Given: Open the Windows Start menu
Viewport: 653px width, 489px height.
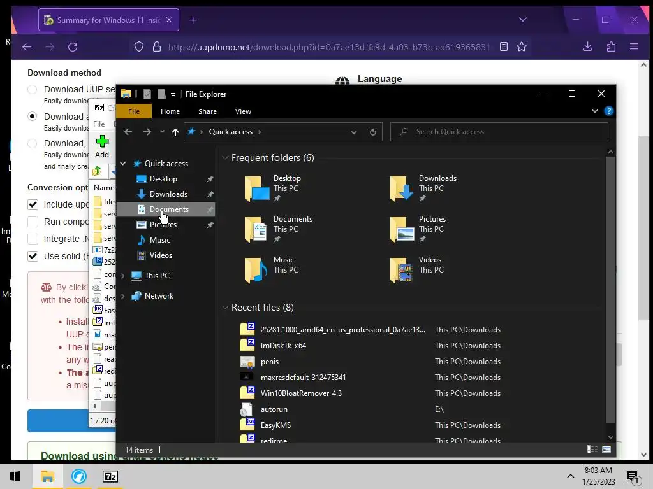Looking at the screenshot, I should pyautogui.click(x=15, y=476).
